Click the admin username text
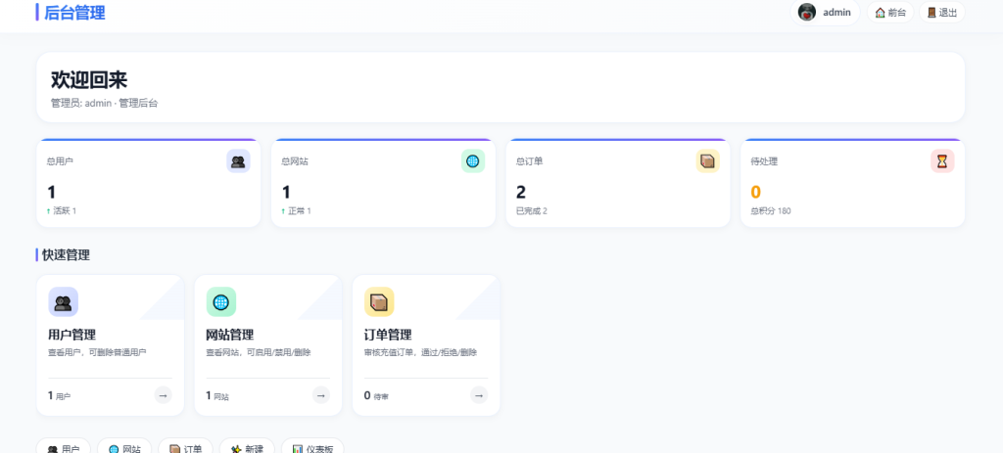 (836, 12)
